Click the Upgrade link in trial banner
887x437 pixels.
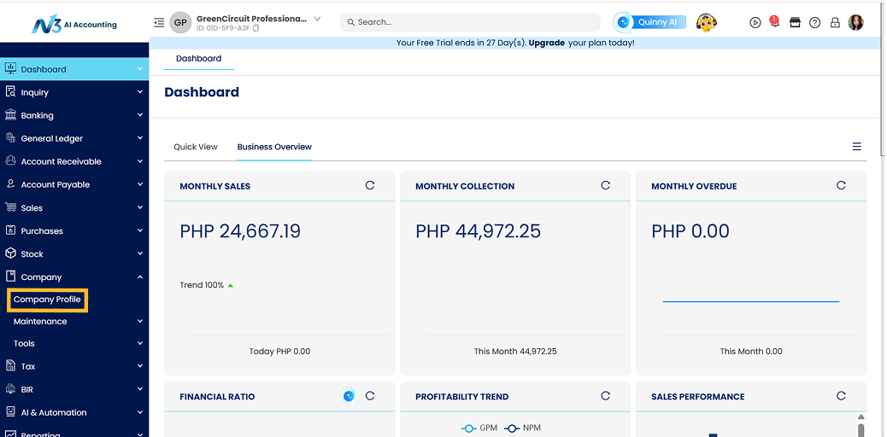546,43
